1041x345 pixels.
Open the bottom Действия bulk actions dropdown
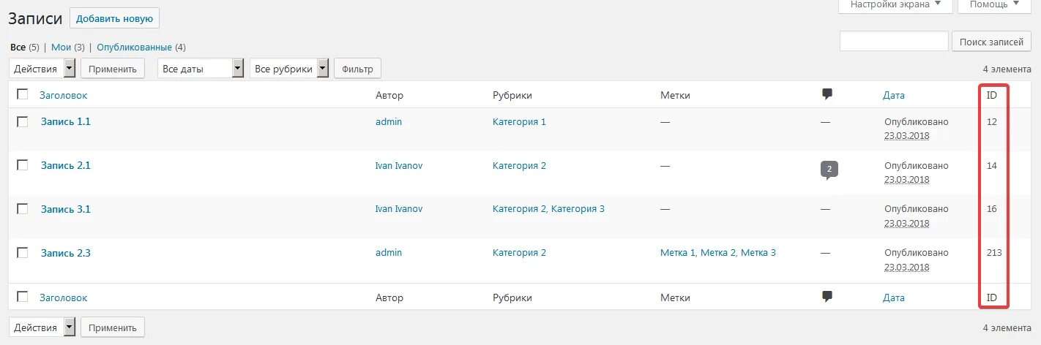(x=42, y=327)
